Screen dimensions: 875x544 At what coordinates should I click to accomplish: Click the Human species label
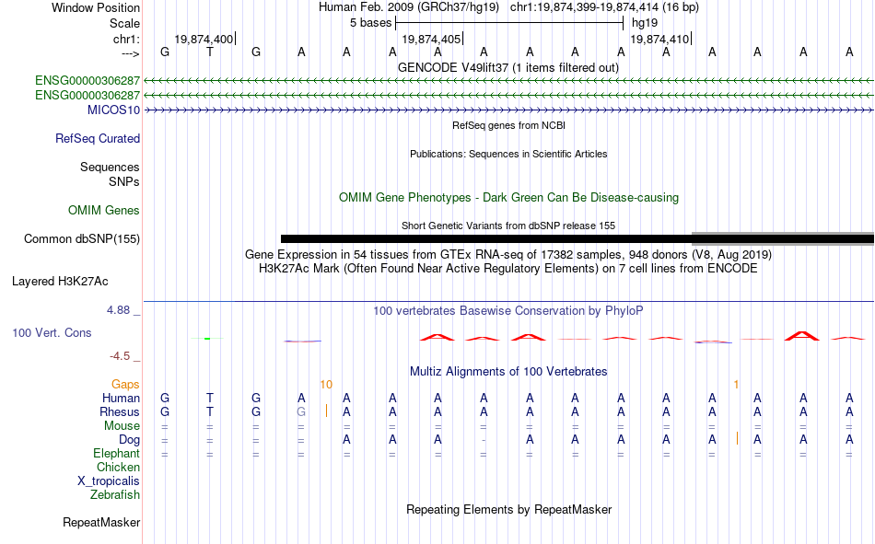coord(121,398)
